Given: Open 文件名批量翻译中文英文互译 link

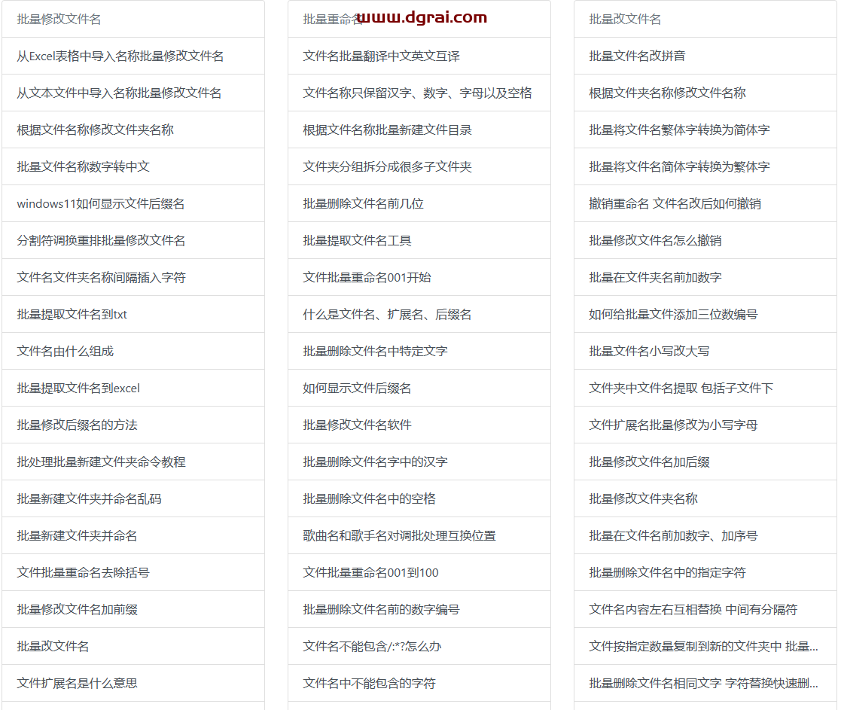Looking at the screenshot, I should tap(381, 56).
